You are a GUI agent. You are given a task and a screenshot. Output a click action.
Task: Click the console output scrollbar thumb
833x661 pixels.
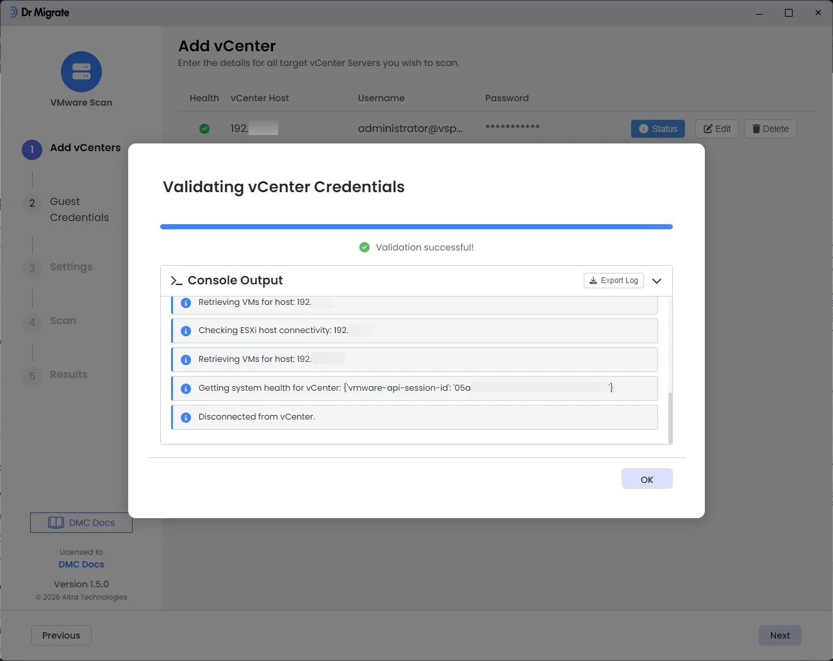coord(670,418)
